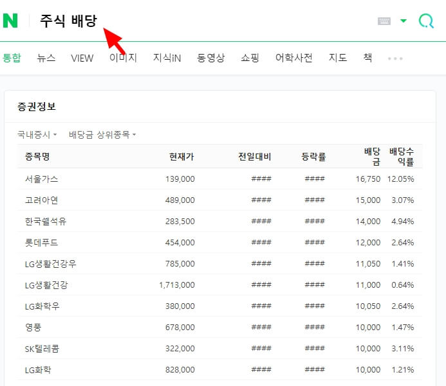This screenshot has height=386, width=446.
Task: Open the VIEW tab
Action: click(82, 58)
